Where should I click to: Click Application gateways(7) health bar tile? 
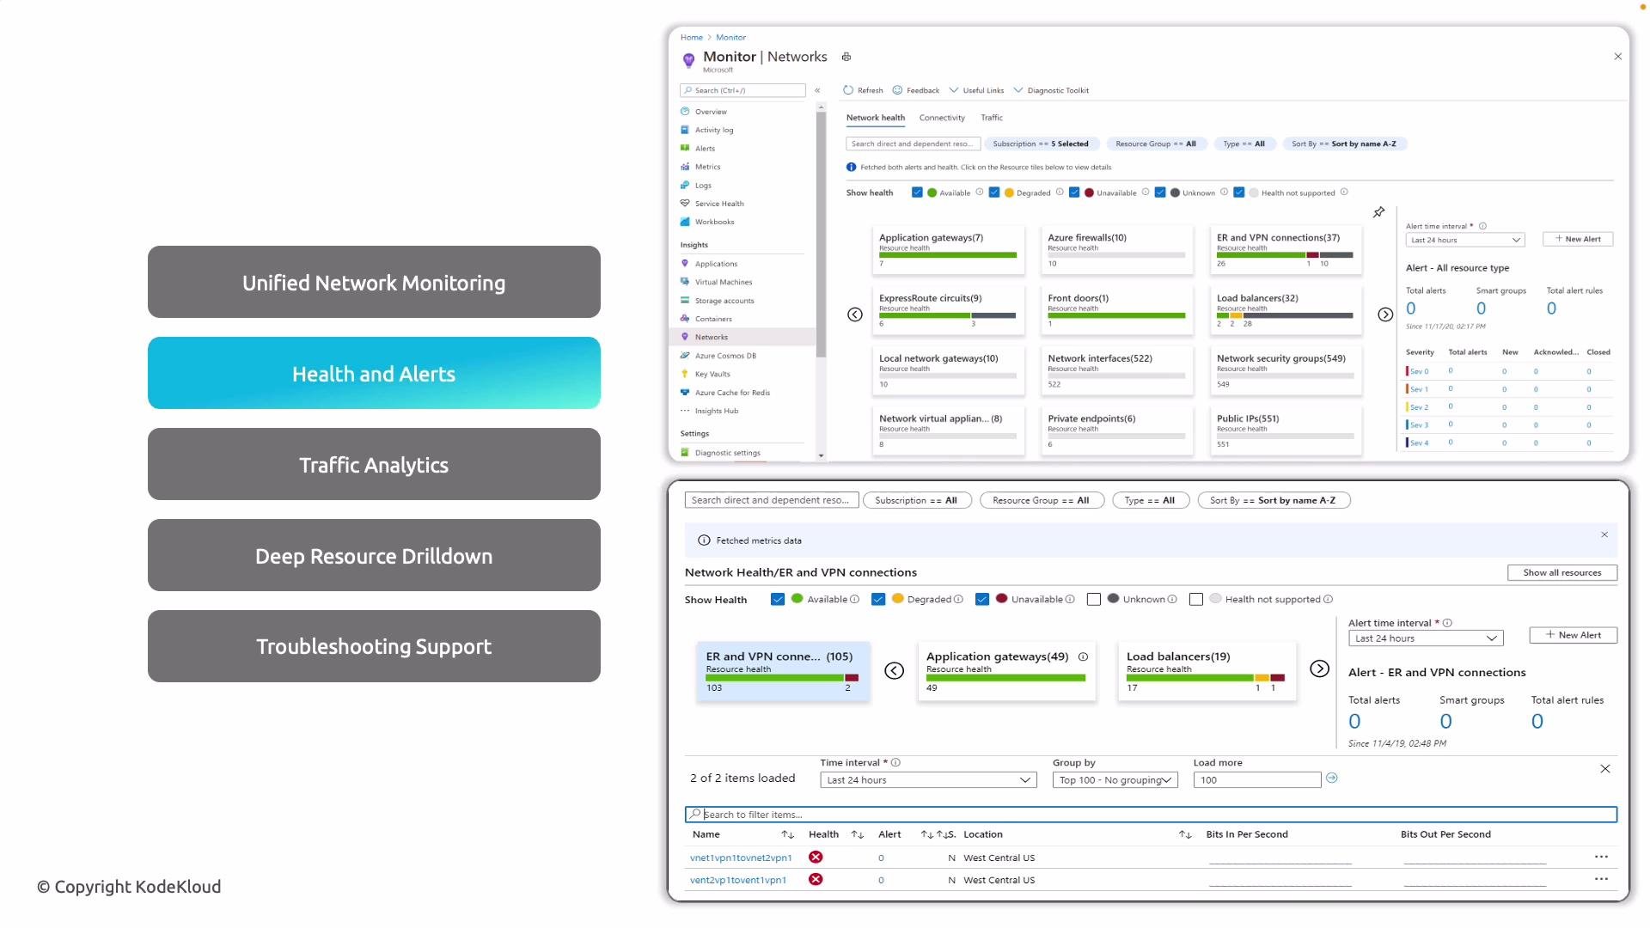pyautogui.click(x=948, y=250)
